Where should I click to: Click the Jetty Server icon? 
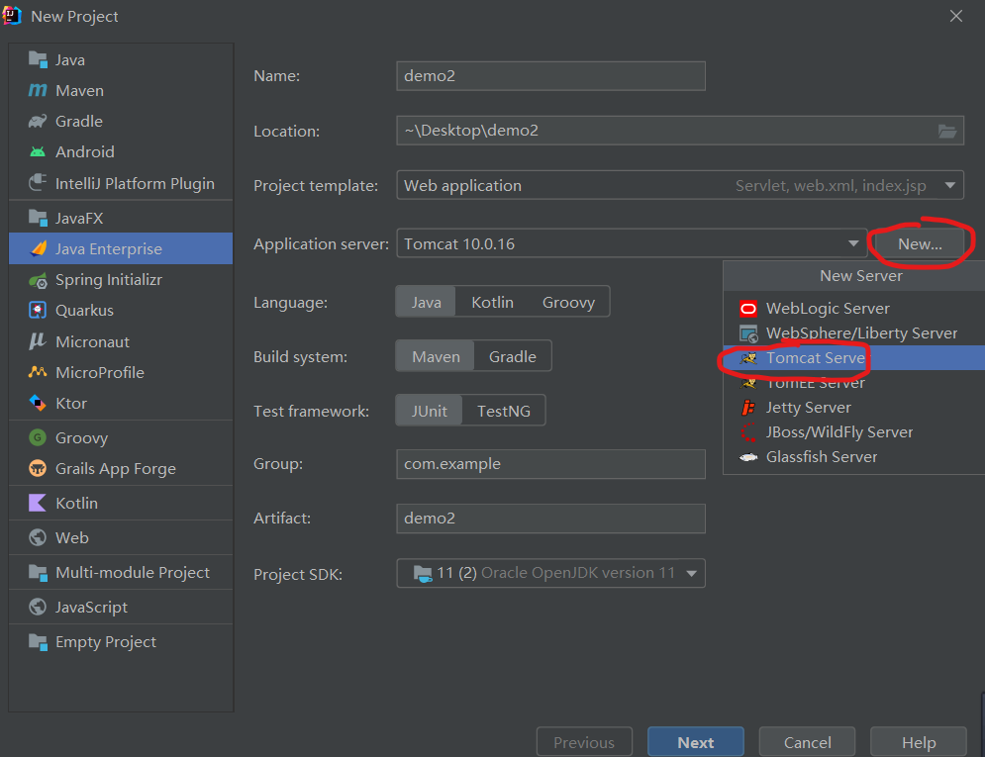pos(748,408)
